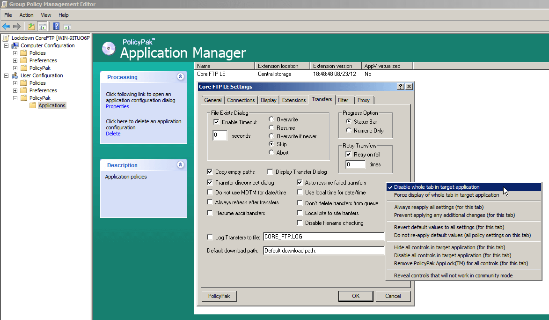
Task: Click the retry times input field
Action: click(356, 164)
